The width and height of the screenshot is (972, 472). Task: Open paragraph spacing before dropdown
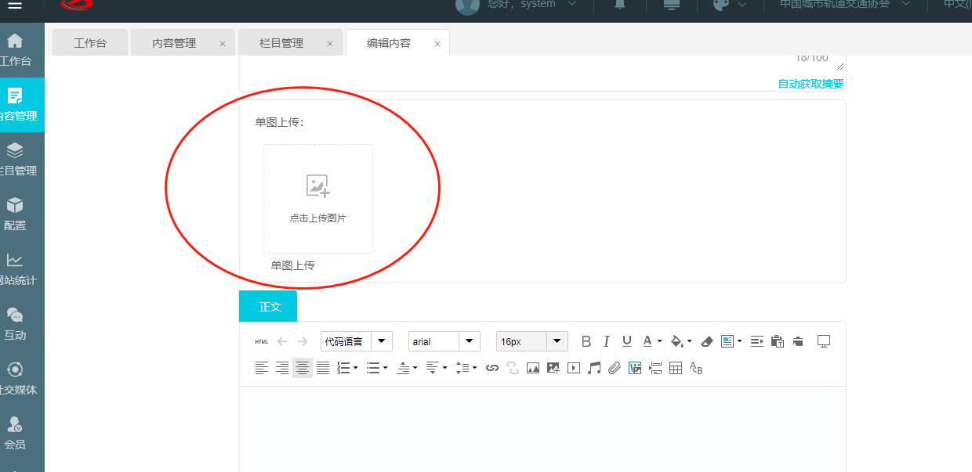click(x=415, y=368)
